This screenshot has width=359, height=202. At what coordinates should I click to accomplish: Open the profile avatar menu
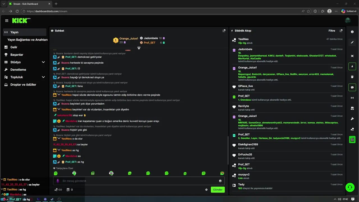(x=348, y=20)
